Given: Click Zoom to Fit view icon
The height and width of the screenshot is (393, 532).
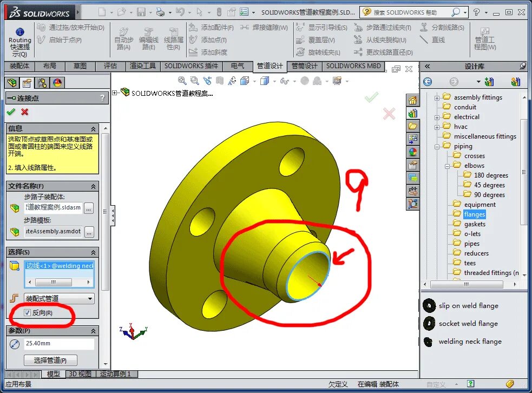Looking at the screenshot, I should [x=182, y=81].
